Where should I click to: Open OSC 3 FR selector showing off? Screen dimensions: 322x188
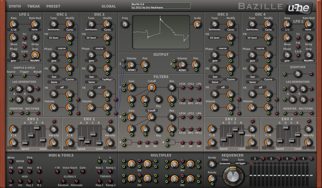[x=223, y=88]
